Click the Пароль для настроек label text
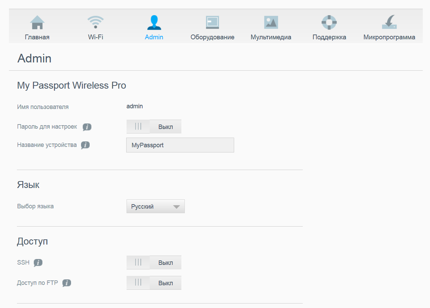 [x=47, y=127]
